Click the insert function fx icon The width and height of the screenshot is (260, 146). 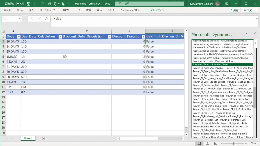(46, 19)
